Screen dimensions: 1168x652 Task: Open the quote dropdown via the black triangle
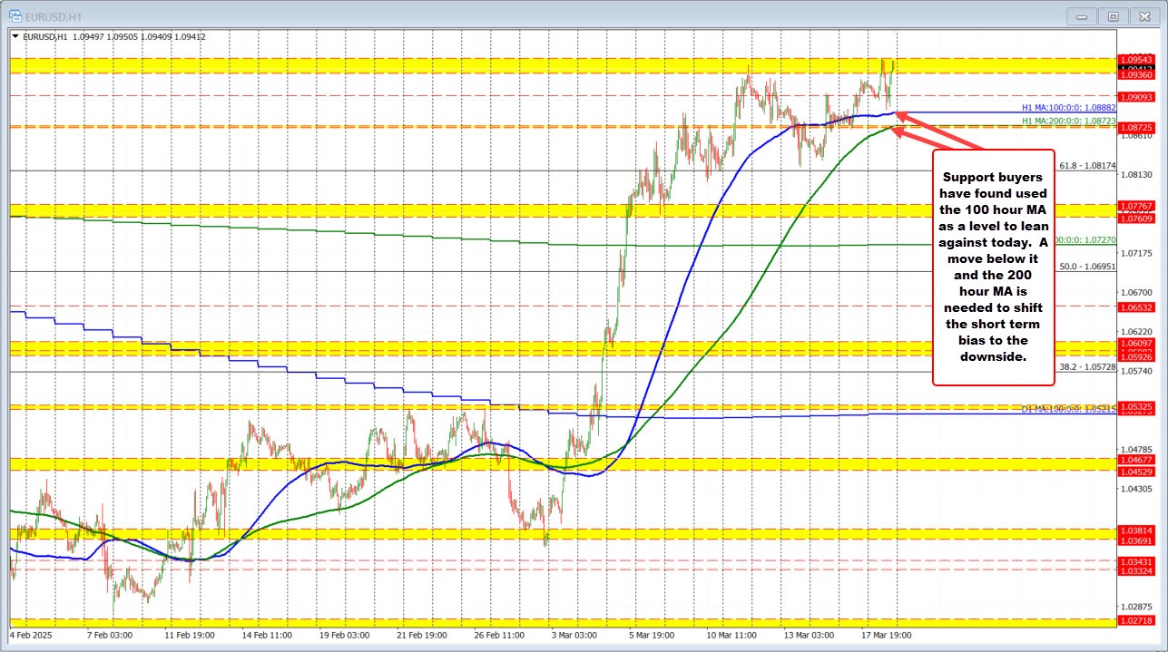15,36
